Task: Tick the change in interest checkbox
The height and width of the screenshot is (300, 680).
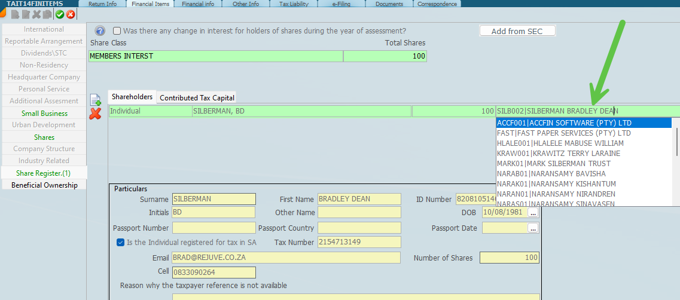Action: pos(117,30)
